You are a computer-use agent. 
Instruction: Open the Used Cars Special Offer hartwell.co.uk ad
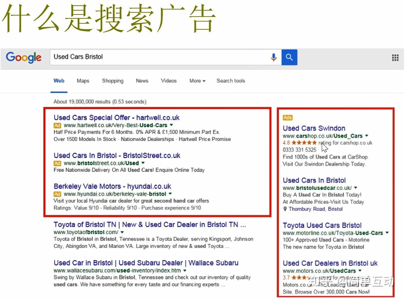[116, 117]
